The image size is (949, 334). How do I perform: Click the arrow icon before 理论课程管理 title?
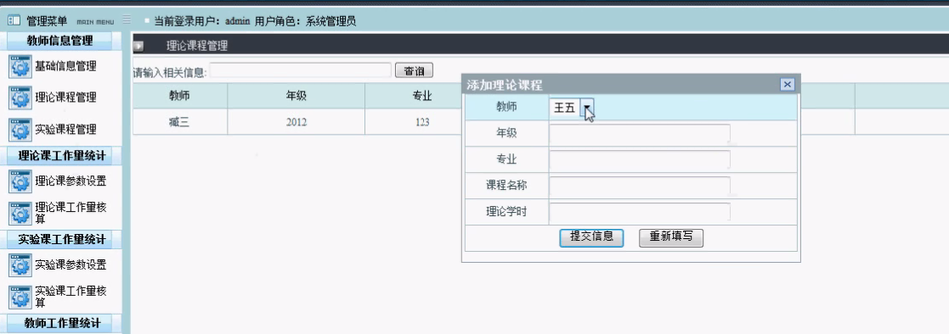pos(138,46)
